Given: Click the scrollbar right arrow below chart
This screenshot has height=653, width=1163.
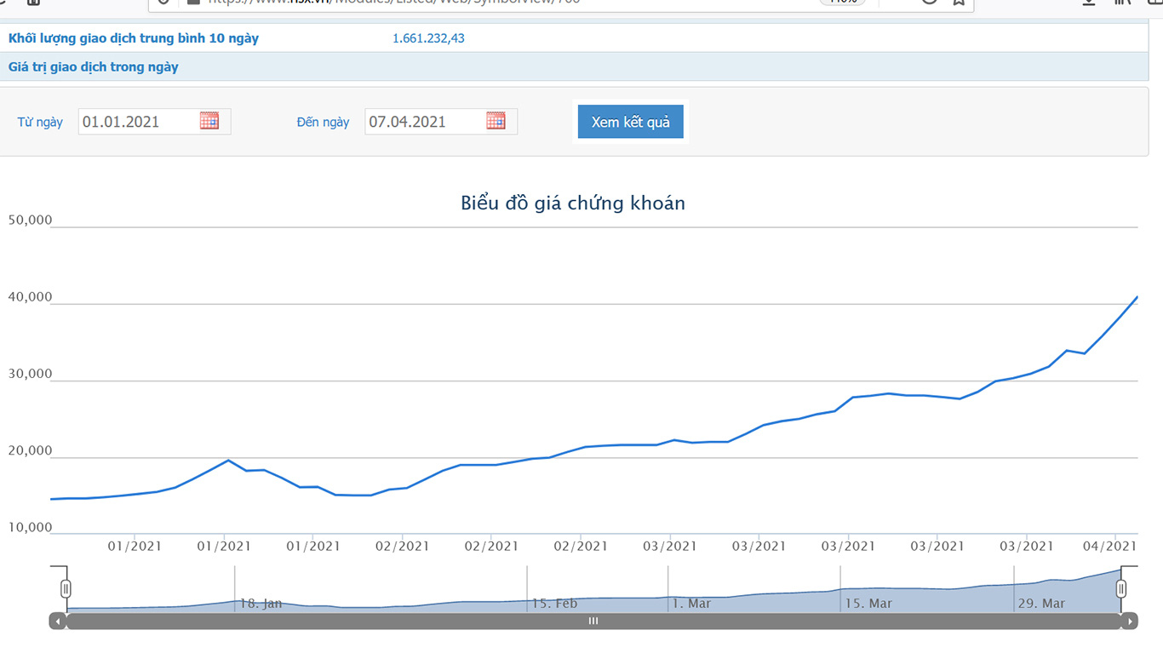Looking at the screenshot, I should tap(1129, 621).
